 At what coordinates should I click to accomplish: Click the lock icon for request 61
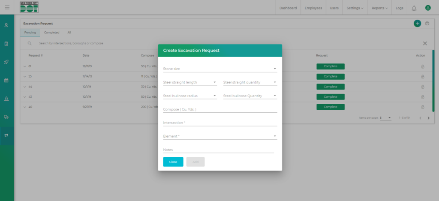[x=422, y=66]
